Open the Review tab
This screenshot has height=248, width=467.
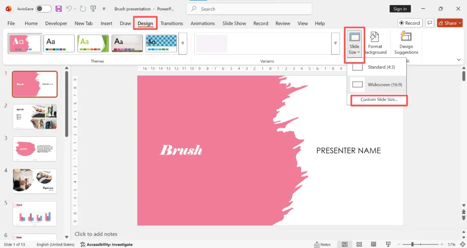pos(283,23)
